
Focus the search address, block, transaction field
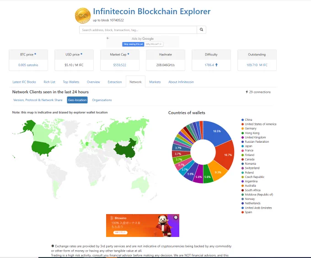point(138,30)
